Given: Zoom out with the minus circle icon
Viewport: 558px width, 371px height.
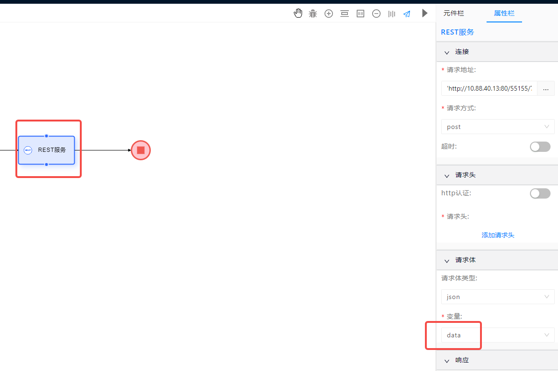Looking at the screenshot, I should [376, 14].
